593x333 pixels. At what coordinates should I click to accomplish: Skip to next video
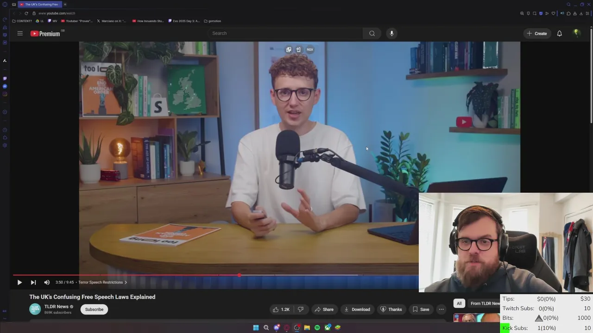click(33, 282)
